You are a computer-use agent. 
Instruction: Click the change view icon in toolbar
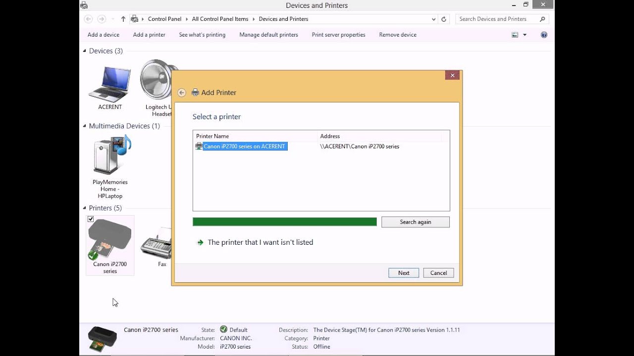tap(515, 35)
